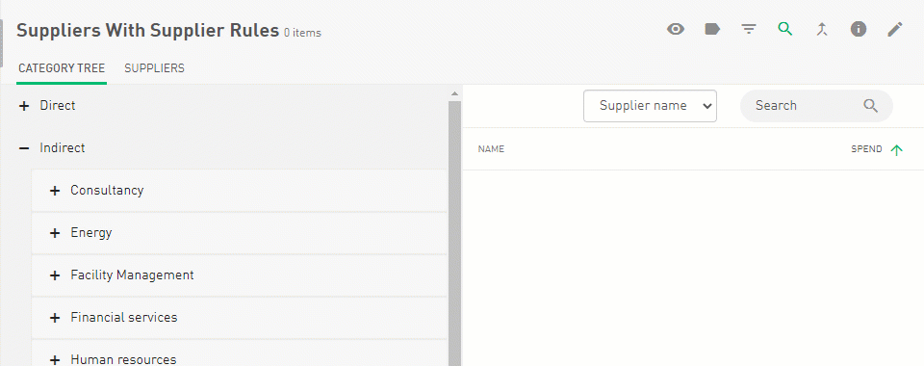Select the Energy category row
Viewport: 924px width, 366px height.
[x=240, y=233]
